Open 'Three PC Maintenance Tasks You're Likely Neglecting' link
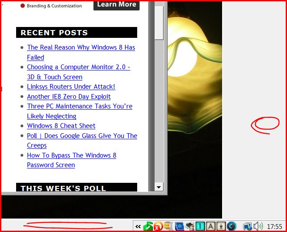This screenshot has width=287, height=232. coord(80,111)
